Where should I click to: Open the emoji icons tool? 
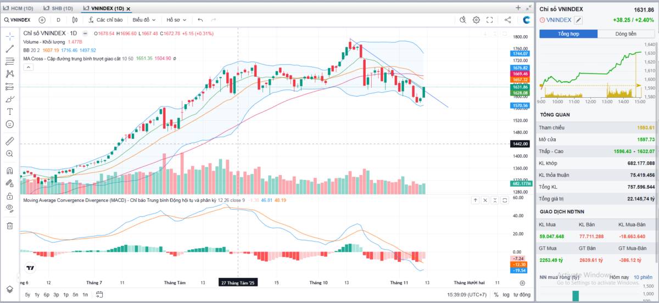(9, 124)
